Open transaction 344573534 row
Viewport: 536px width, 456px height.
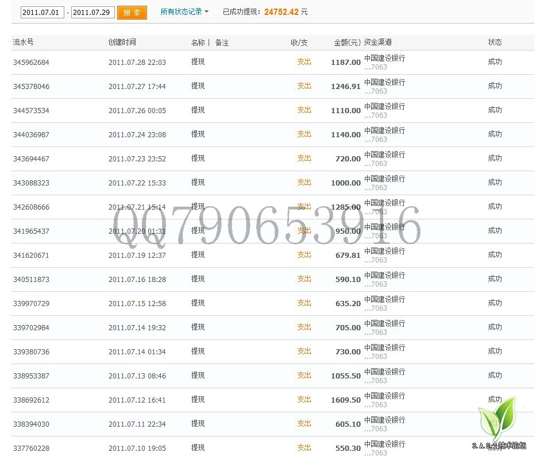coord(31,111)
